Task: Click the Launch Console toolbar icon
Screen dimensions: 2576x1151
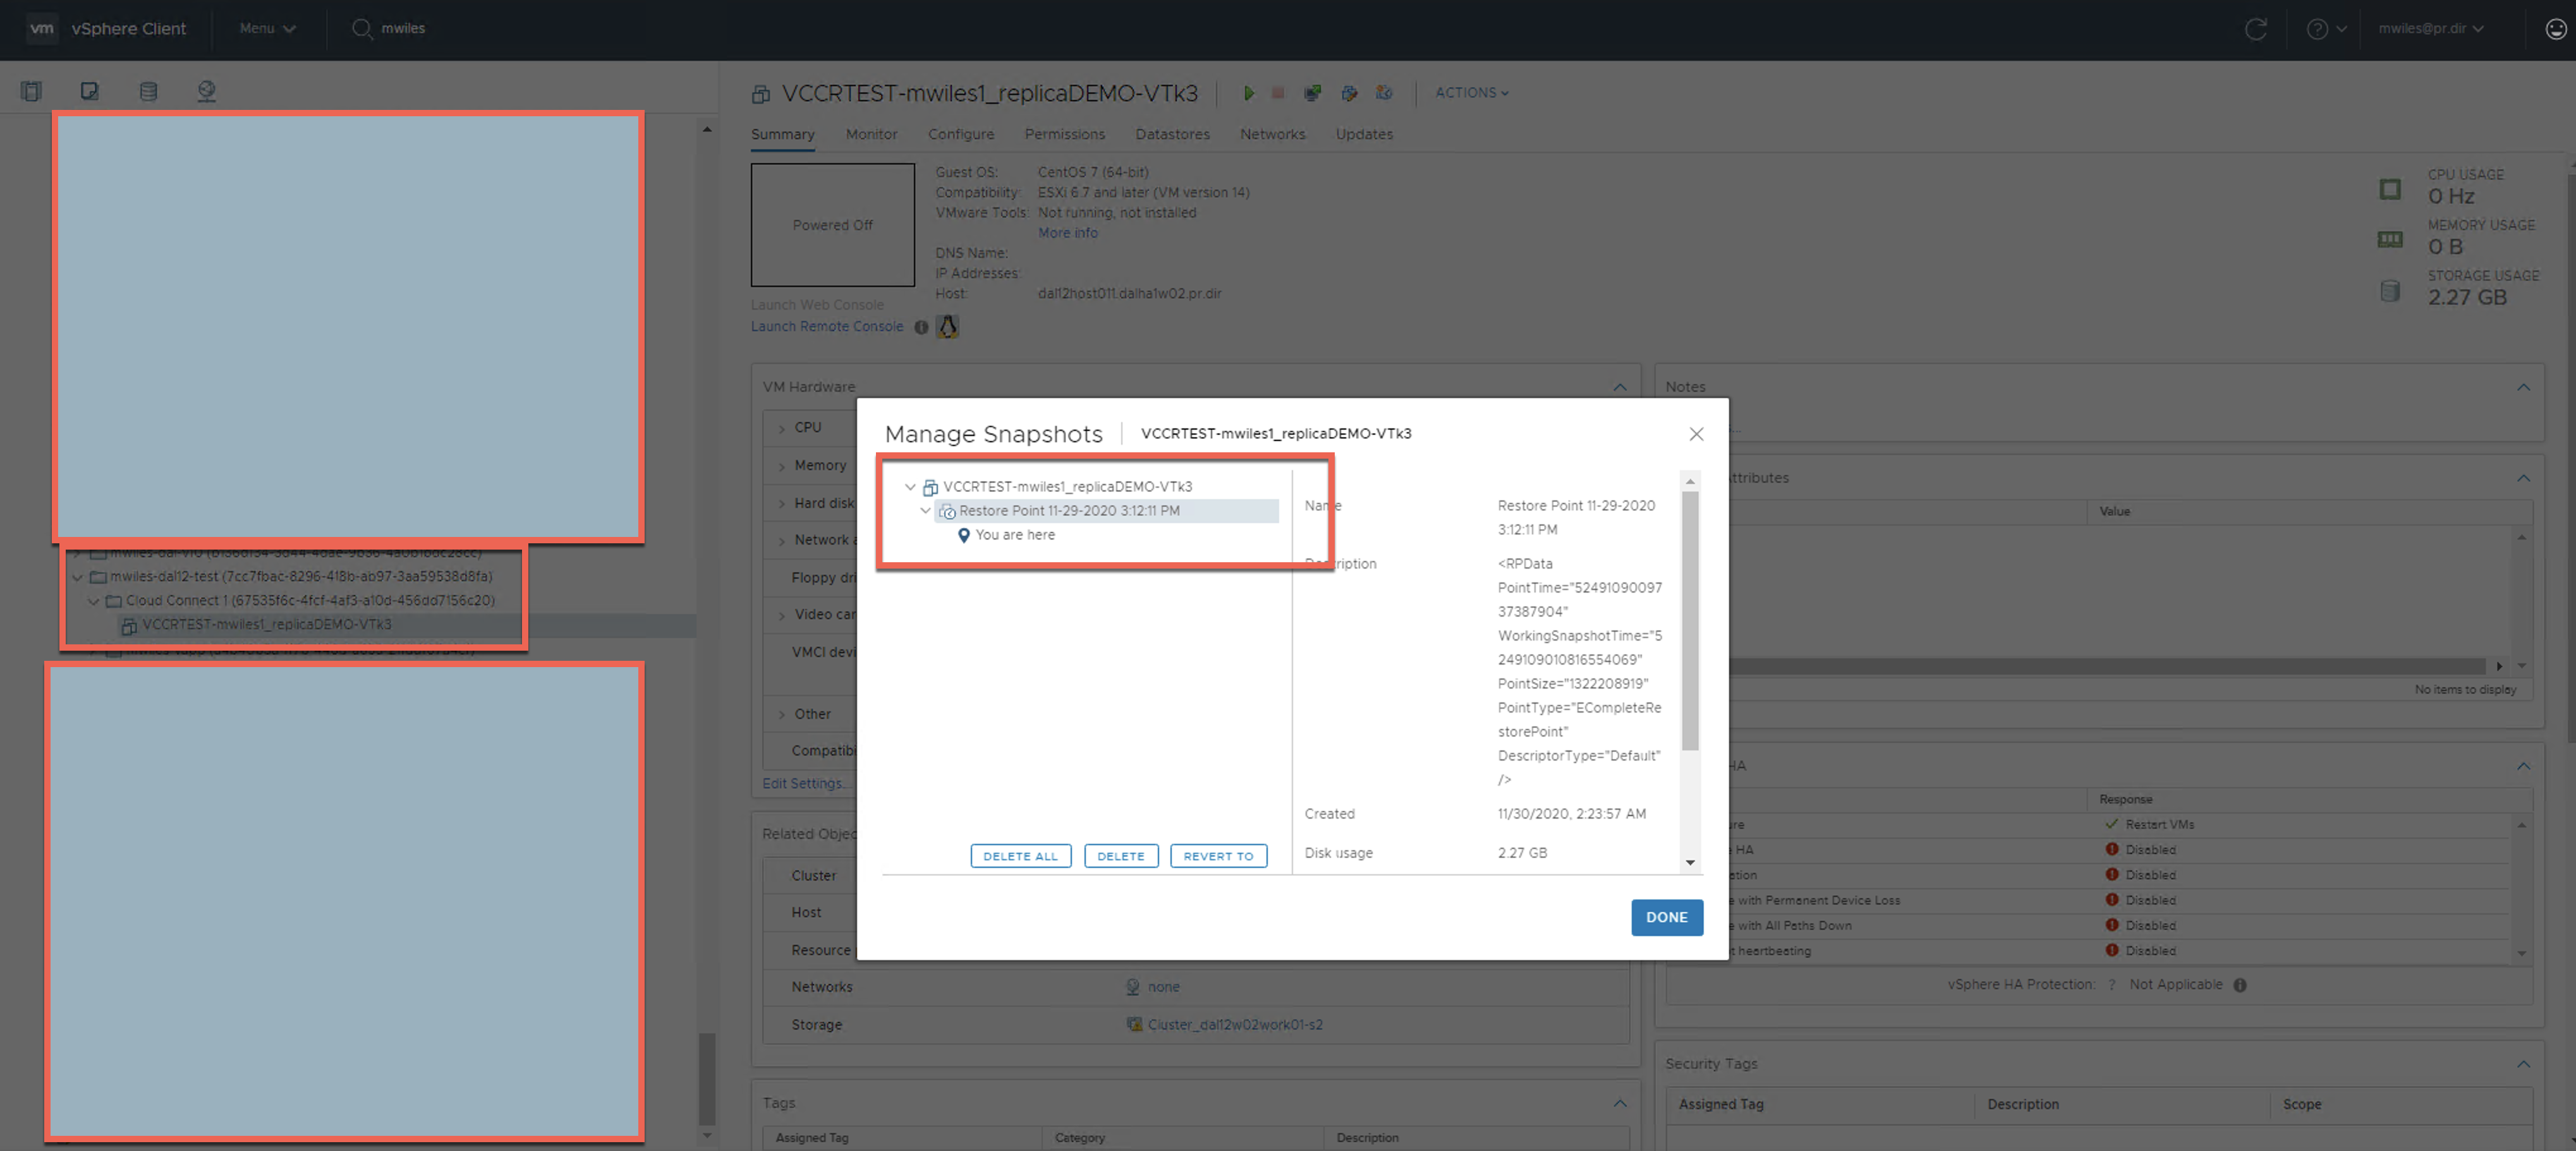Action: pyautogui.click(x=1312, y=93)
